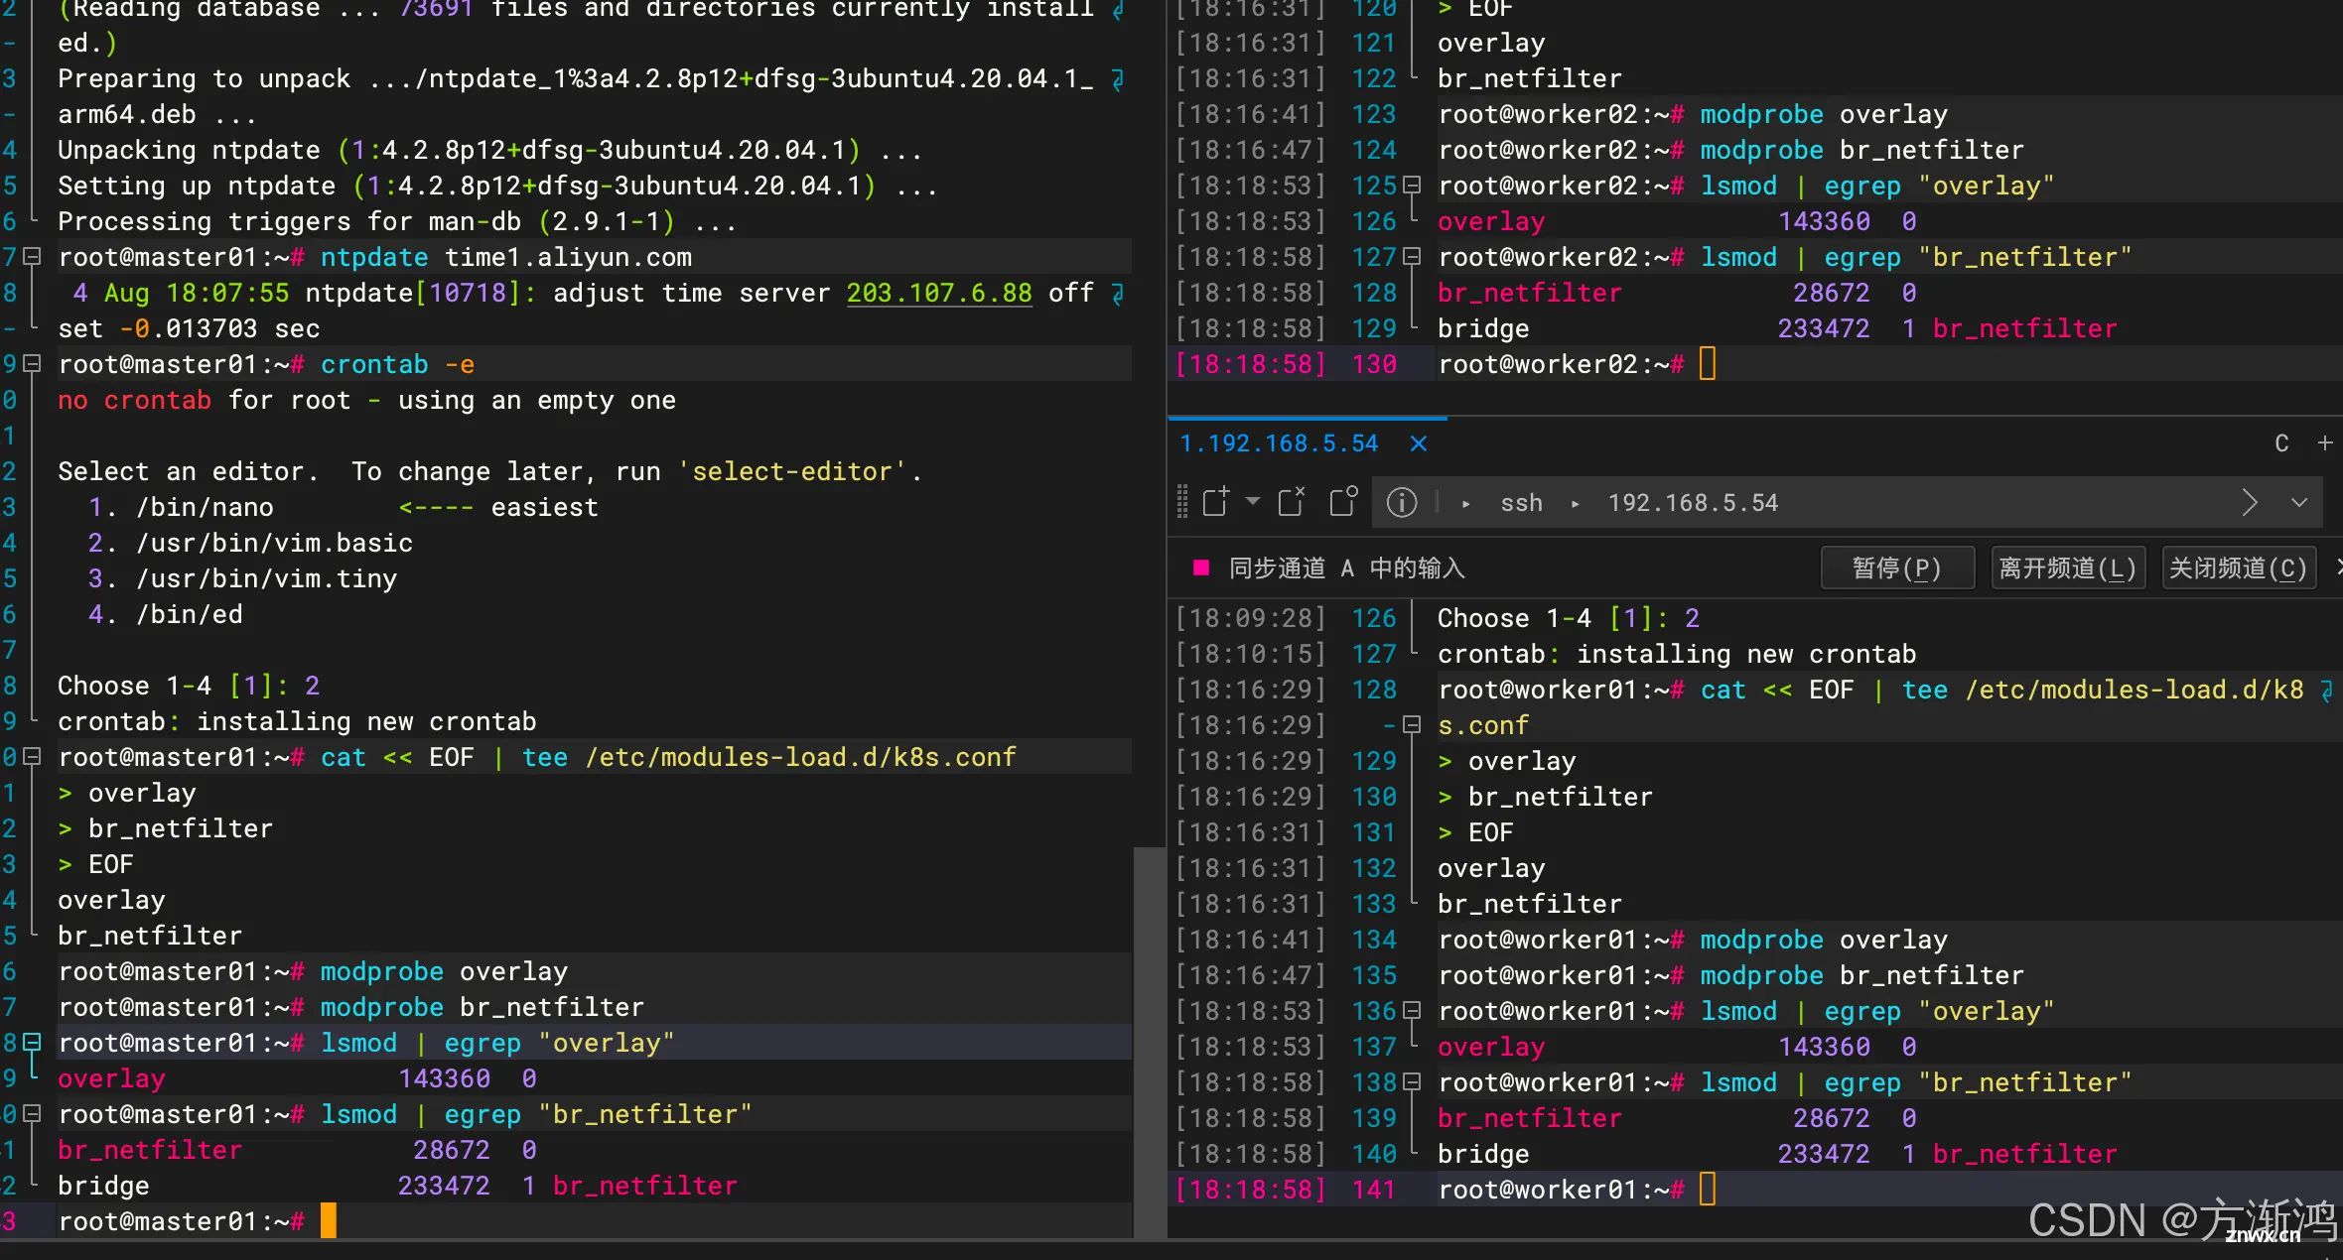Click 同步通道 A 中的输入 label
The height and width of the screenshot is (1260, 2343).
(x=1347, y=567)
